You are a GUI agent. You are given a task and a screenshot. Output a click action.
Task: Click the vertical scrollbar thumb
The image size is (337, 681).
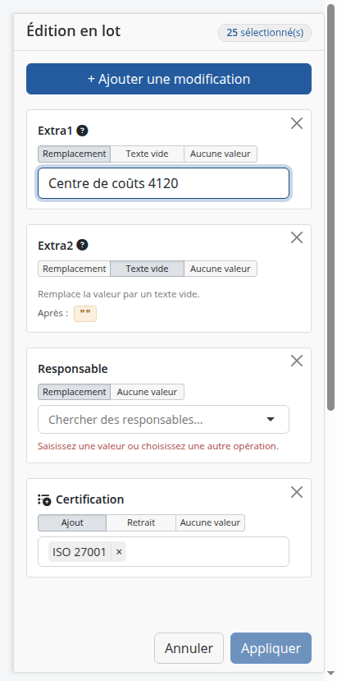tap(330, 206)
